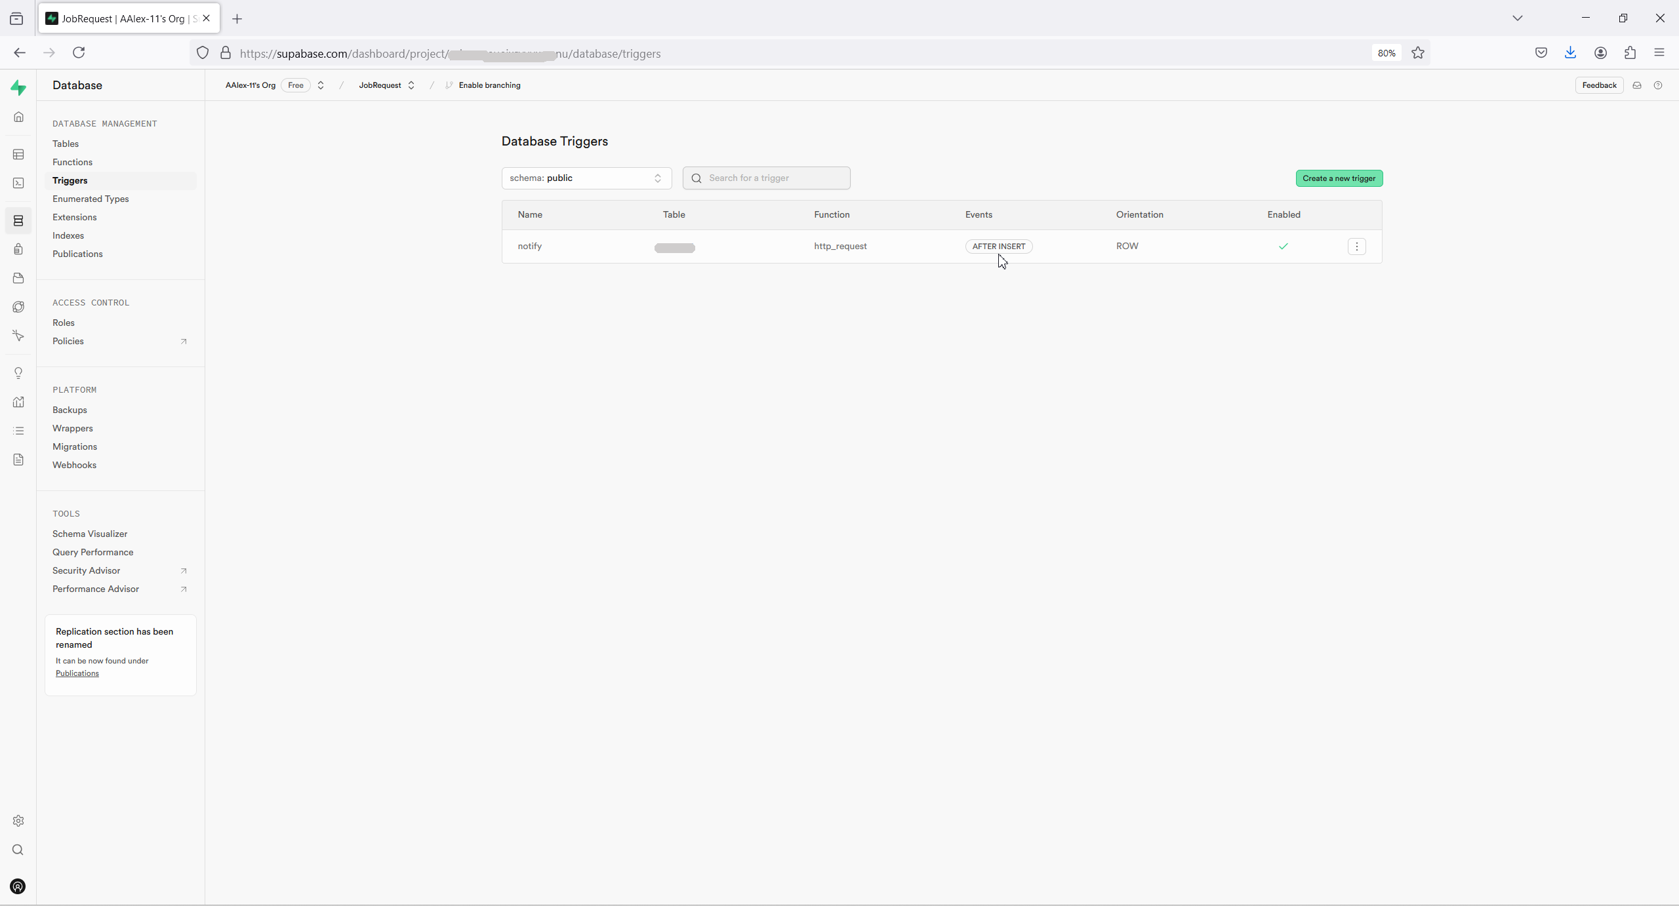This screenshot has height=906, width=1679.
Task: Open the Advisors lightbulb icon
Action: 18,373
